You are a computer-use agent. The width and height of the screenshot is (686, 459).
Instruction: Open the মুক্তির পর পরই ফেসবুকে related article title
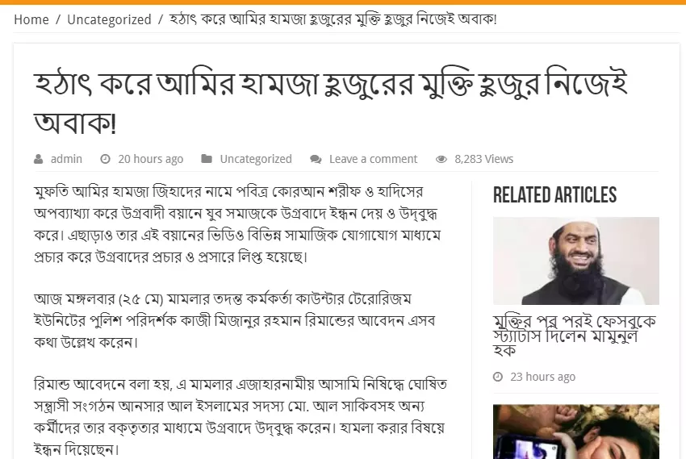click(575, 336)
